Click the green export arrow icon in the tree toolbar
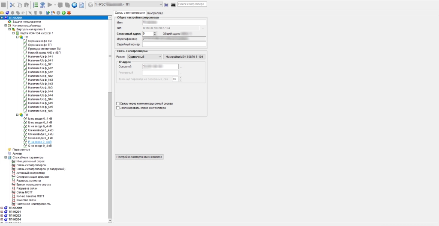Screen dimensions: 439x226 48,13
